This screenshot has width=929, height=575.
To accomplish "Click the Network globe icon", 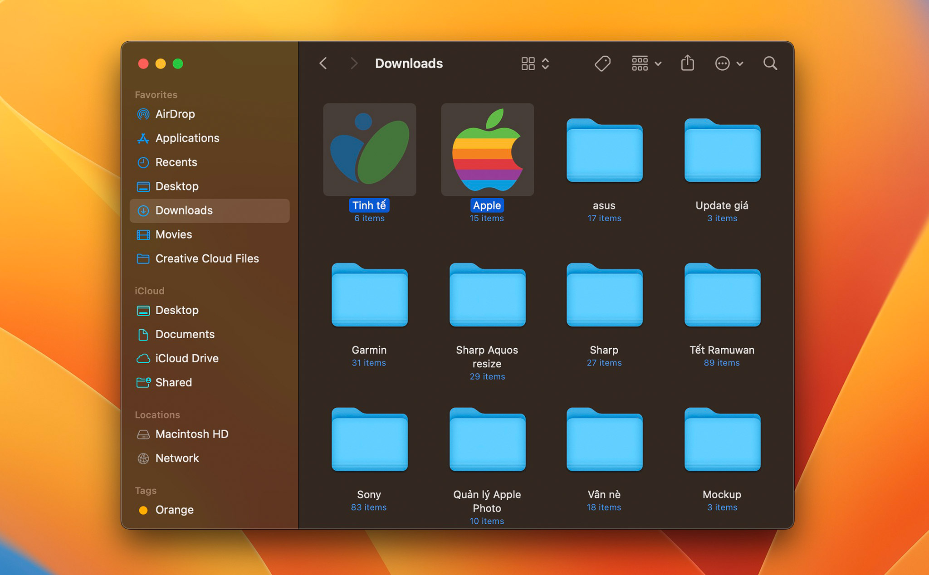I will coord(143,458).
